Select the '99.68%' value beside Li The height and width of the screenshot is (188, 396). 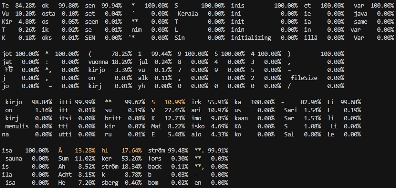(350, 102)
